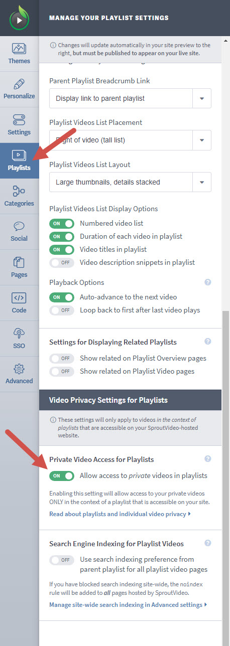The height and width of the screenshot is (646, 230).
Task: Open the Social section
Action: (x=20, y=232)
